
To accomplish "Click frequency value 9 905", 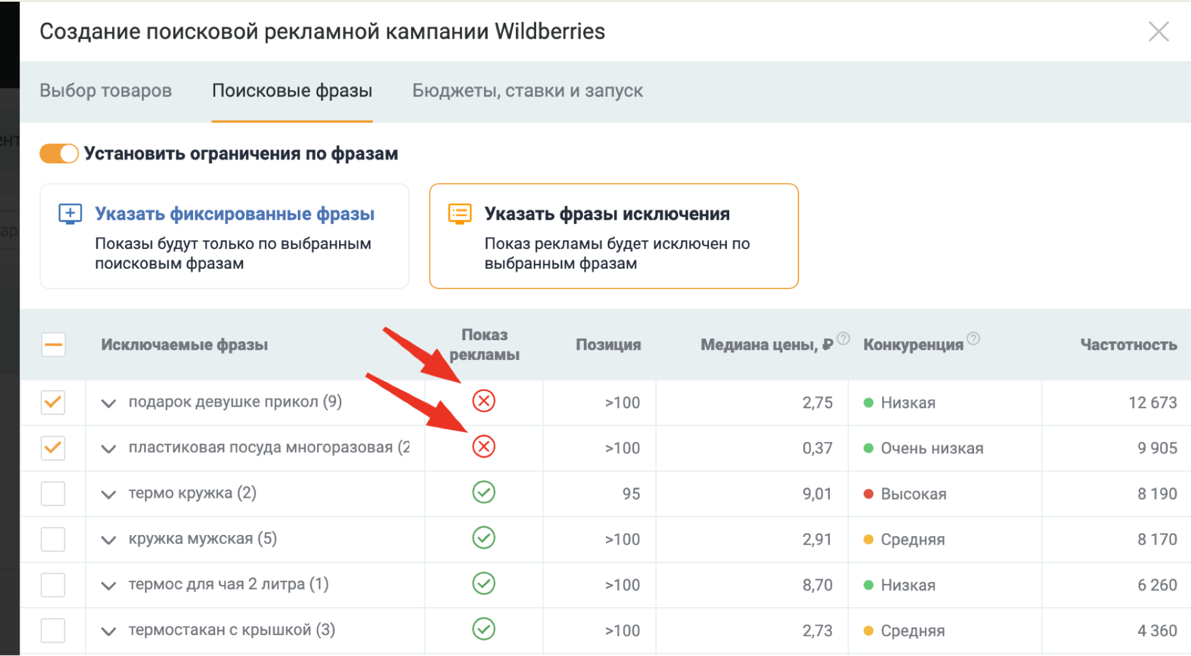I will [x=1157, y=448].
